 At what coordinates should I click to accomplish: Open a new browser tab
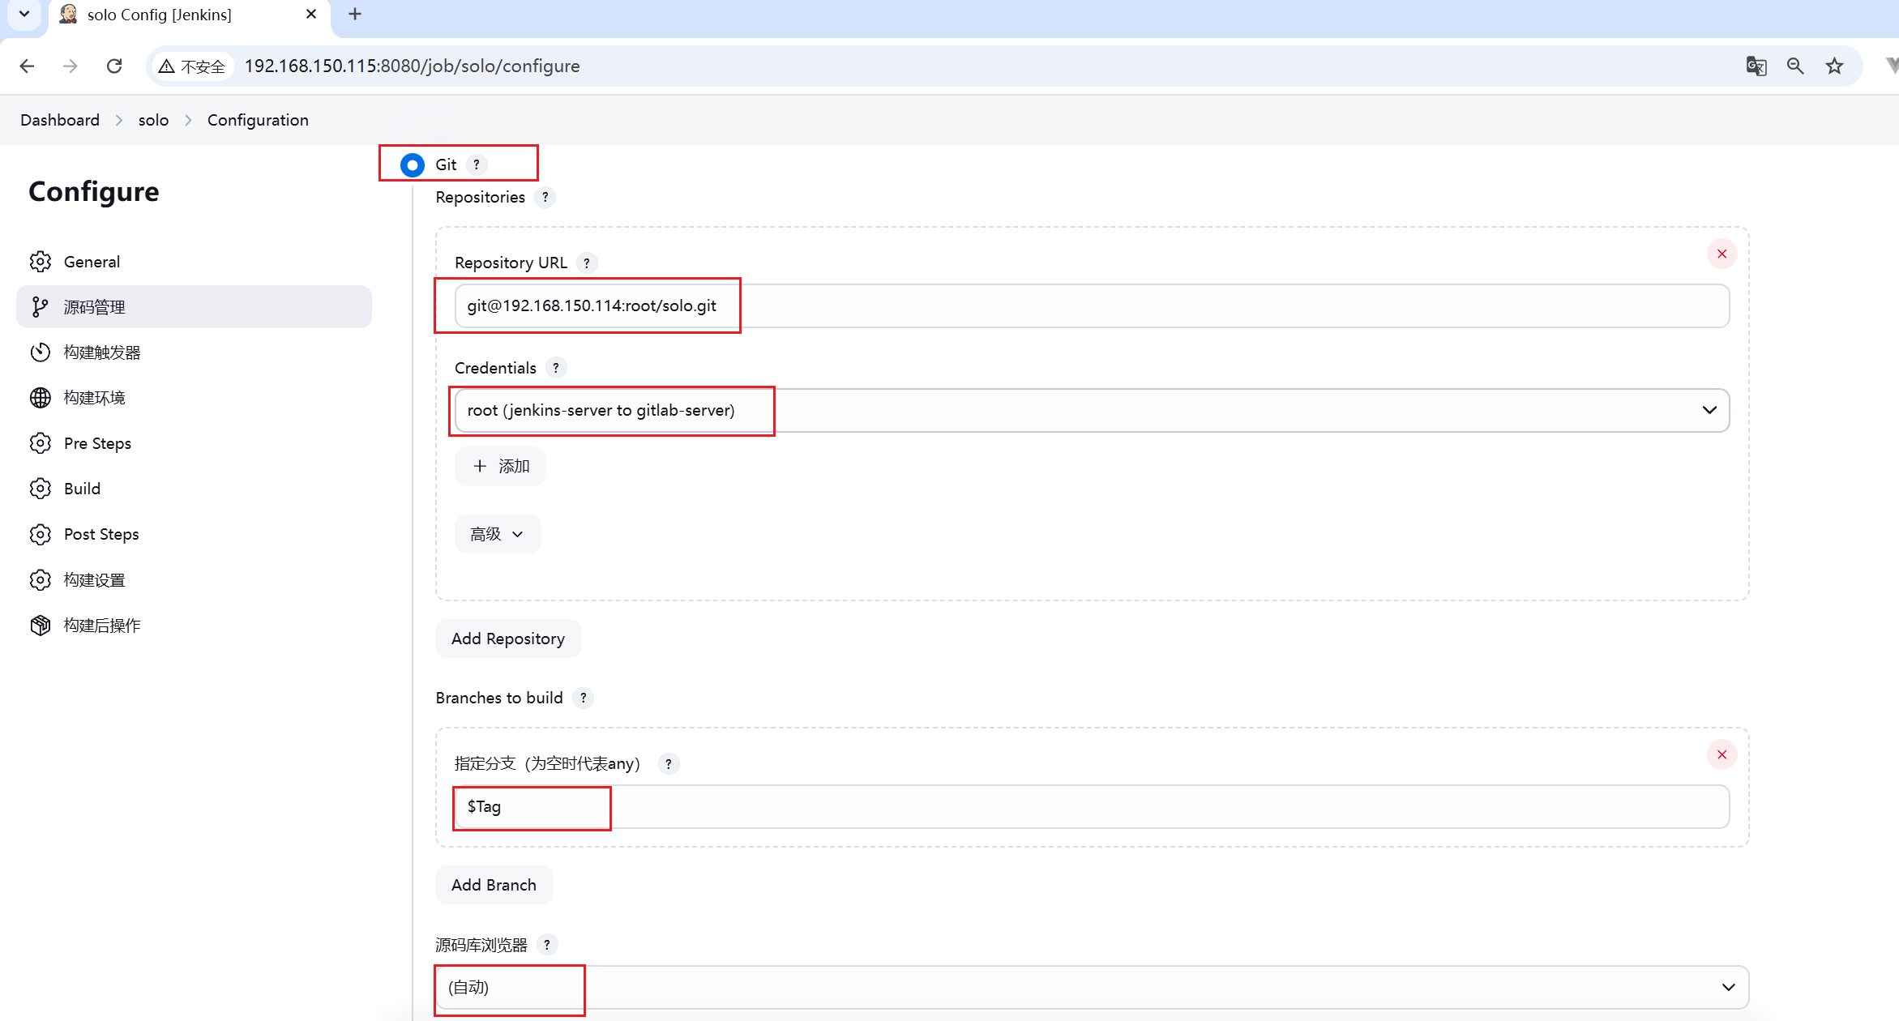(x=355, y=15)
